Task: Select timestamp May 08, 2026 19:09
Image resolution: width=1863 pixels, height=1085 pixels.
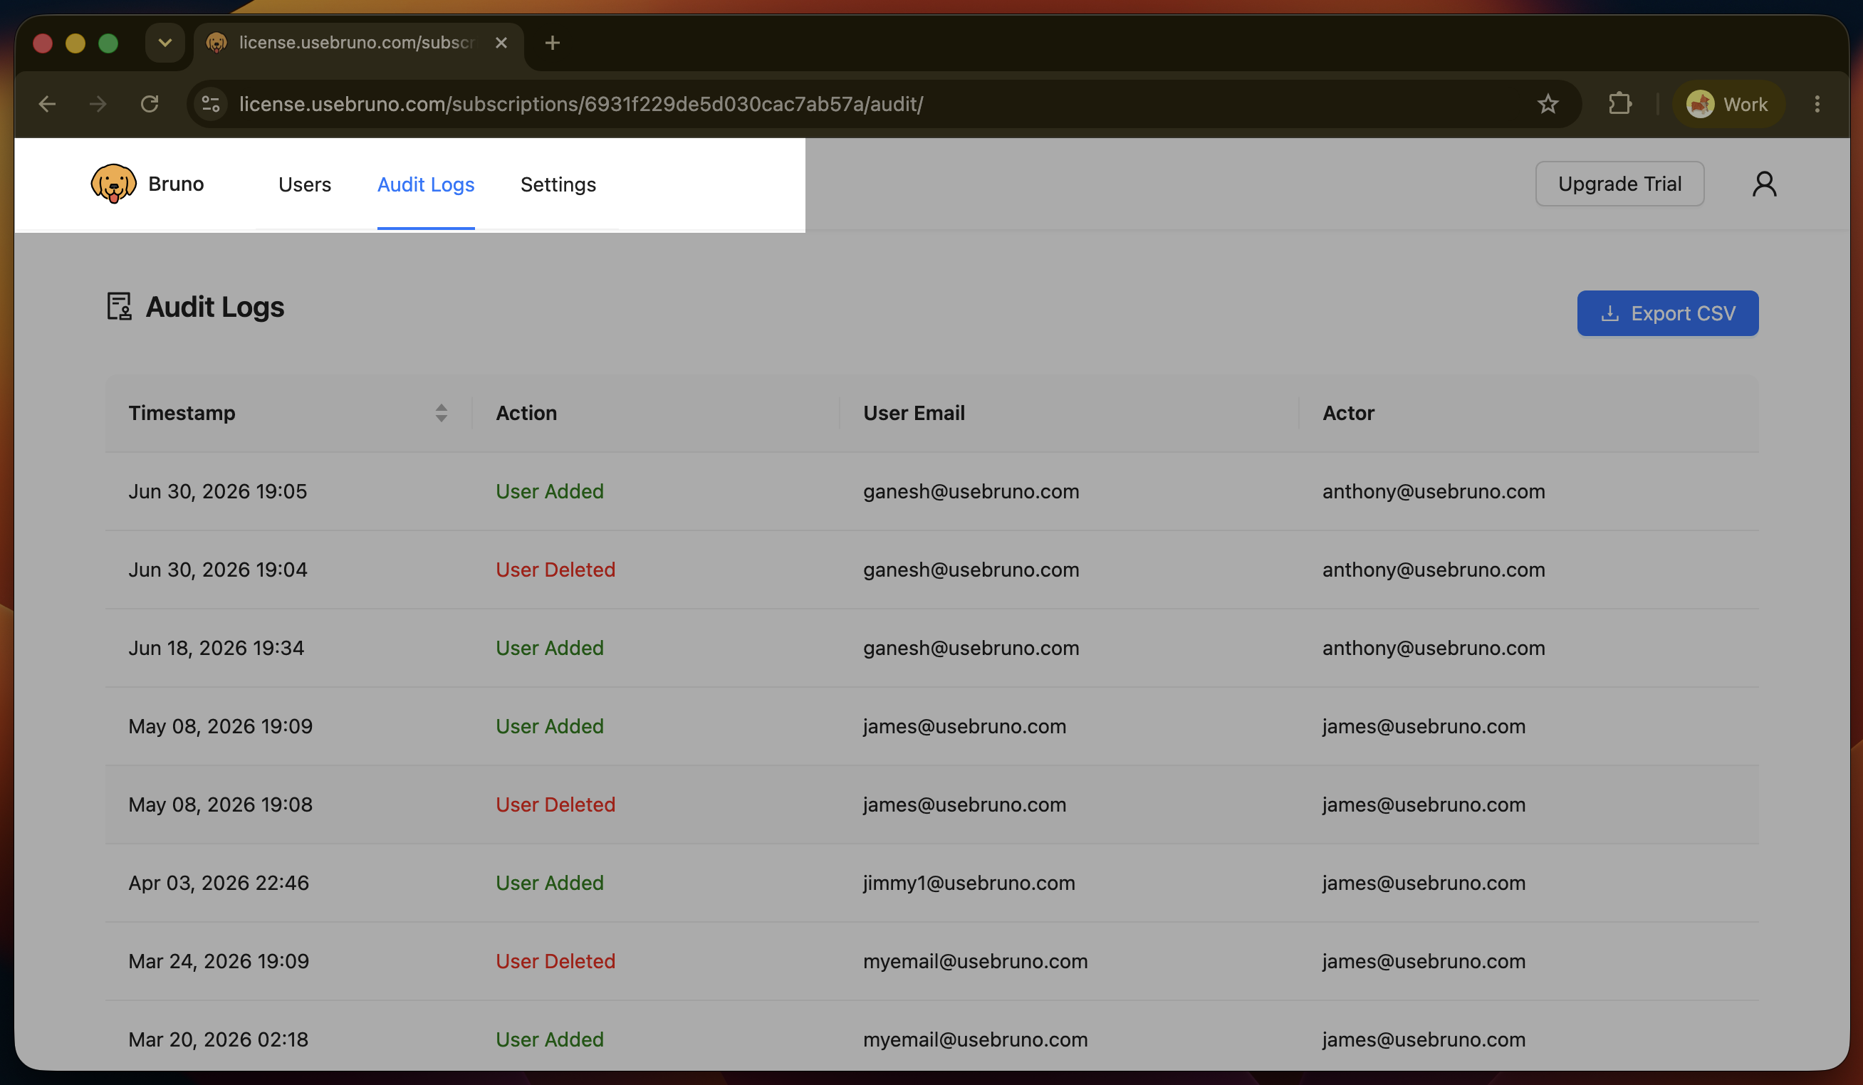Action: tap(220, 726)
